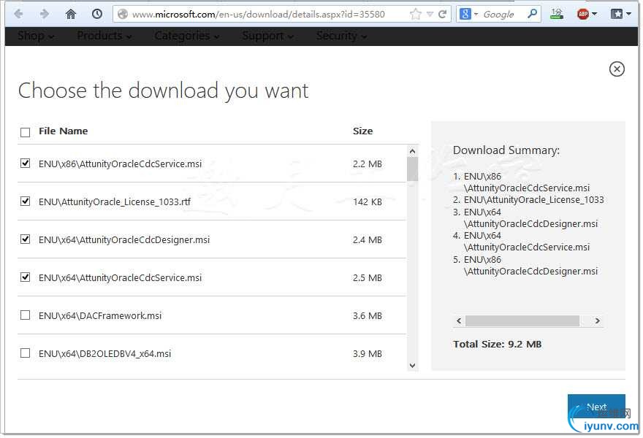Click the Adblock Plus ABP icon
This screenshot has height=438, width=643.
(582, 15)
